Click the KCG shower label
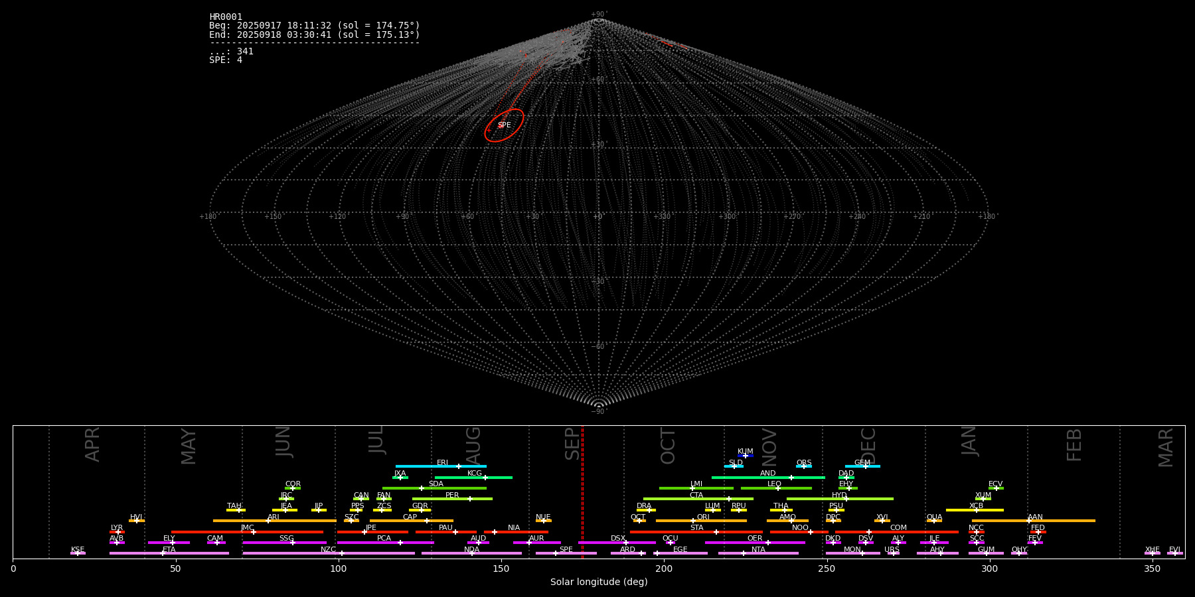Screen dimensions: 1195x597 point(475,473)
